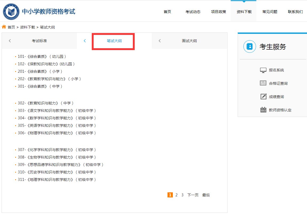Click the 教师资格认定 calendar icon
307x215 pixels.
[263, 110]
